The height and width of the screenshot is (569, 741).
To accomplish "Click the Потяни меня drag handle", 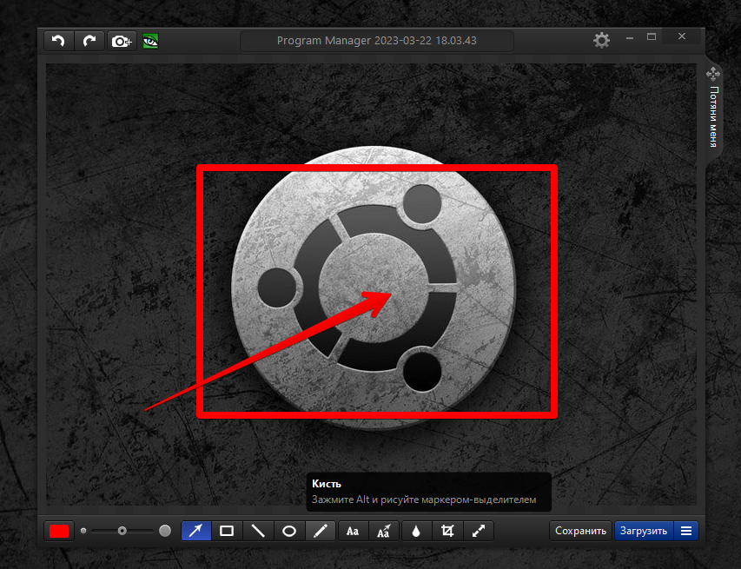I will [713, 110].
